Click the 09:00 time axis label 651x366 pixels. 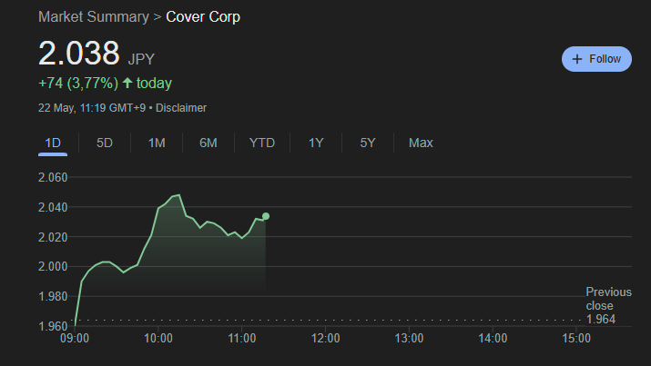(x=75, y=338)
